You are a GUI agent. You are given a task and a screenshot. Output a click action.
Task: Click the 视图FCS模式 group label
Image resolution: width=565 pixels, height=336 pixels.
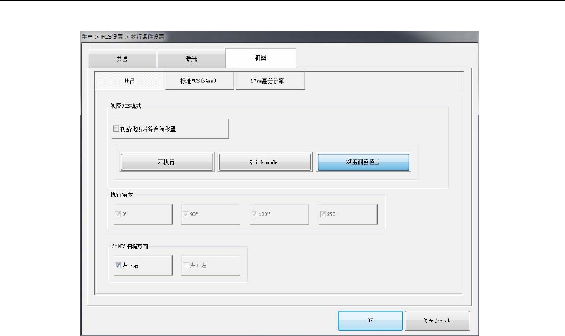tap(125, 106)
